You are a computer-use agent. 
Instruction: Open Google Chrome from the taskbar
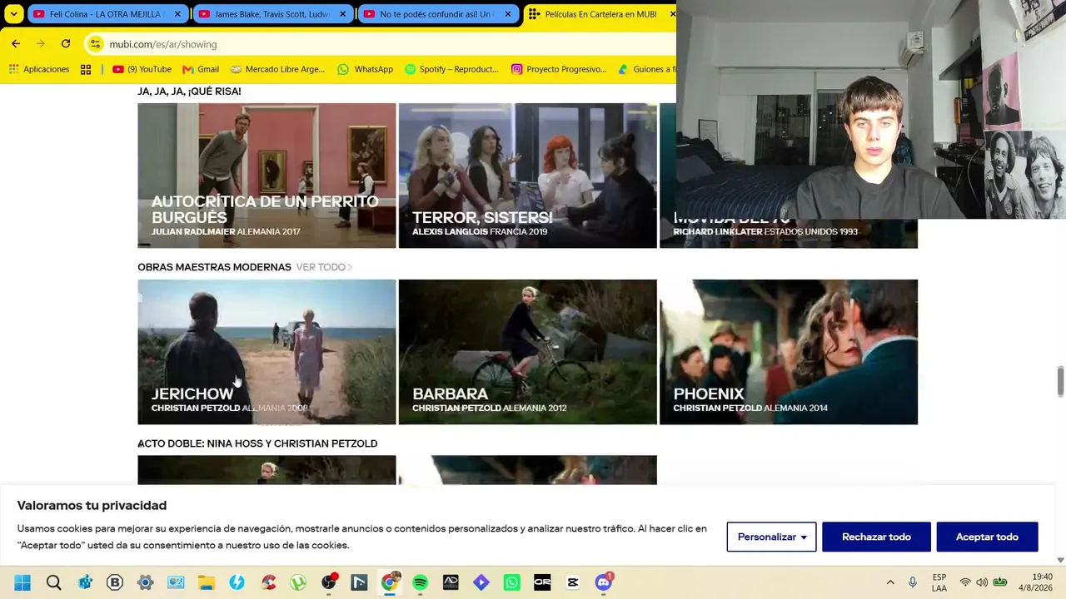[x=390, y=582]
